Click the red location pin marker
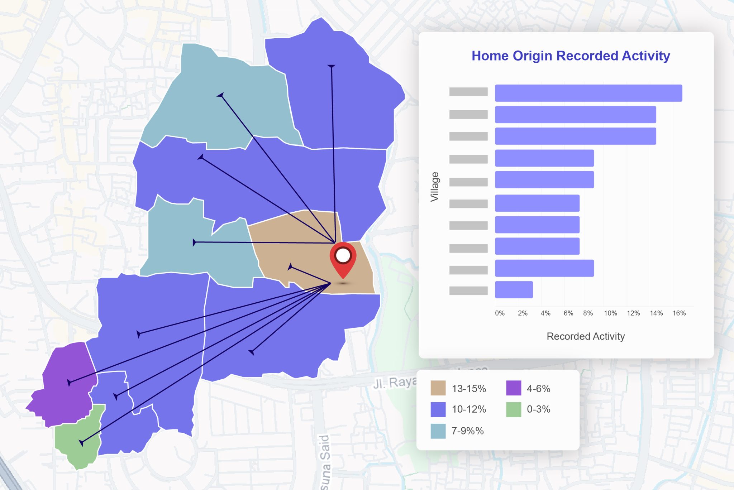Viewport: 734px width, 490px height. tap(343, 260)
